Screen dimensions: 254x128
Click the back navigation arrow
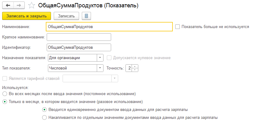tap(8, 5)
